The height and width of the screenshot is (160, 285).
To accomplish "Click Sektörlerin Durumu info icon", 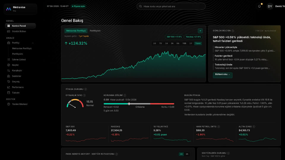I will coord(228,153).
